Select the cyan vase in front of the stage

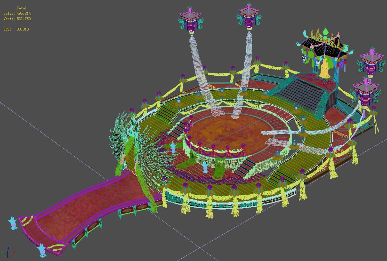coord(205,167)
